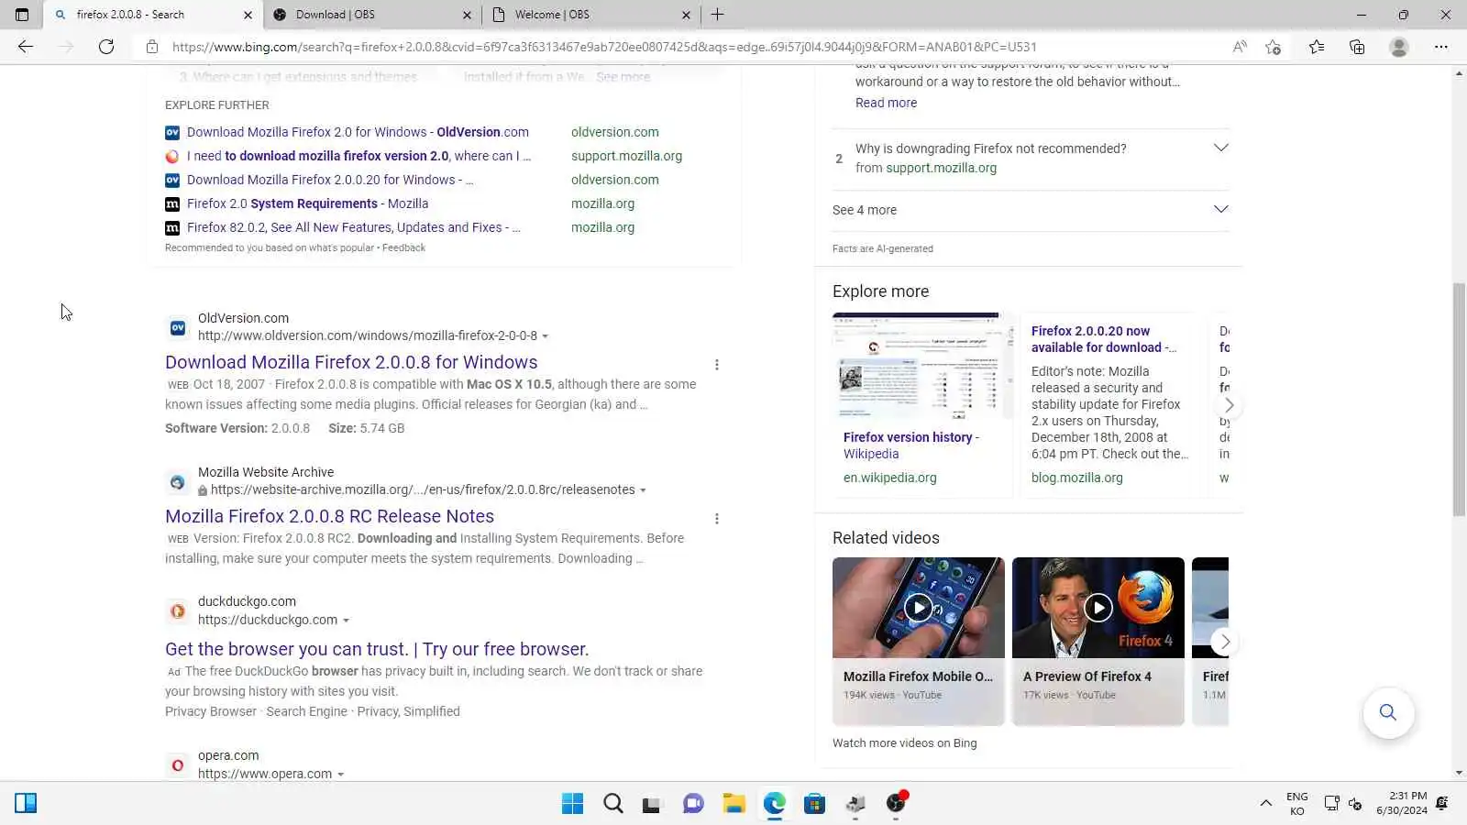Open Download Mozilla Firefox 2.0 for Windows OldVersion link
The height and width of the screenshot is (825, 1467).
358,132
